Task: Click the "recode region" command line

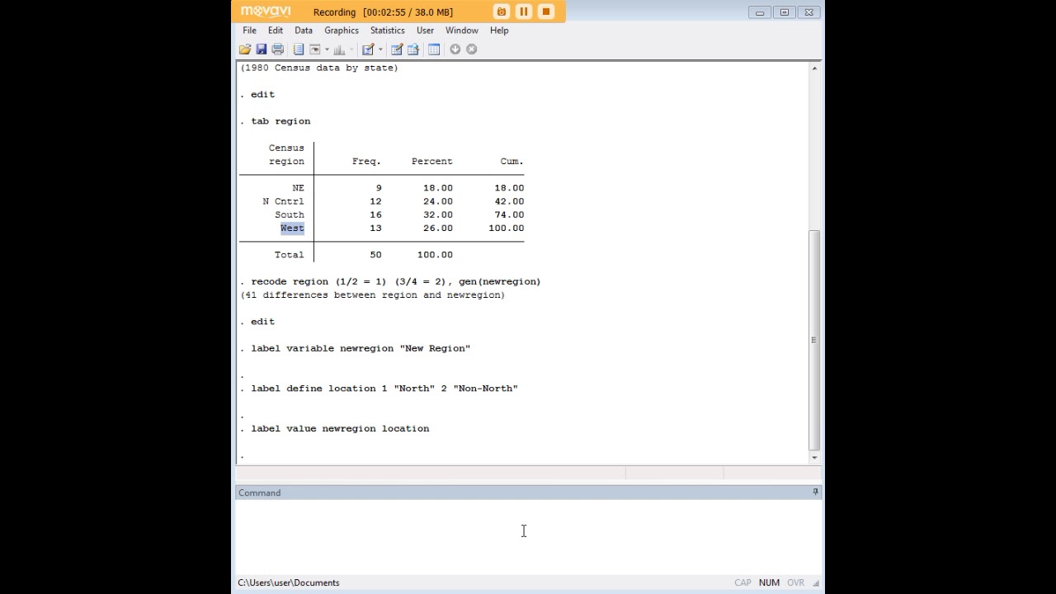Action: click(396, 281)
